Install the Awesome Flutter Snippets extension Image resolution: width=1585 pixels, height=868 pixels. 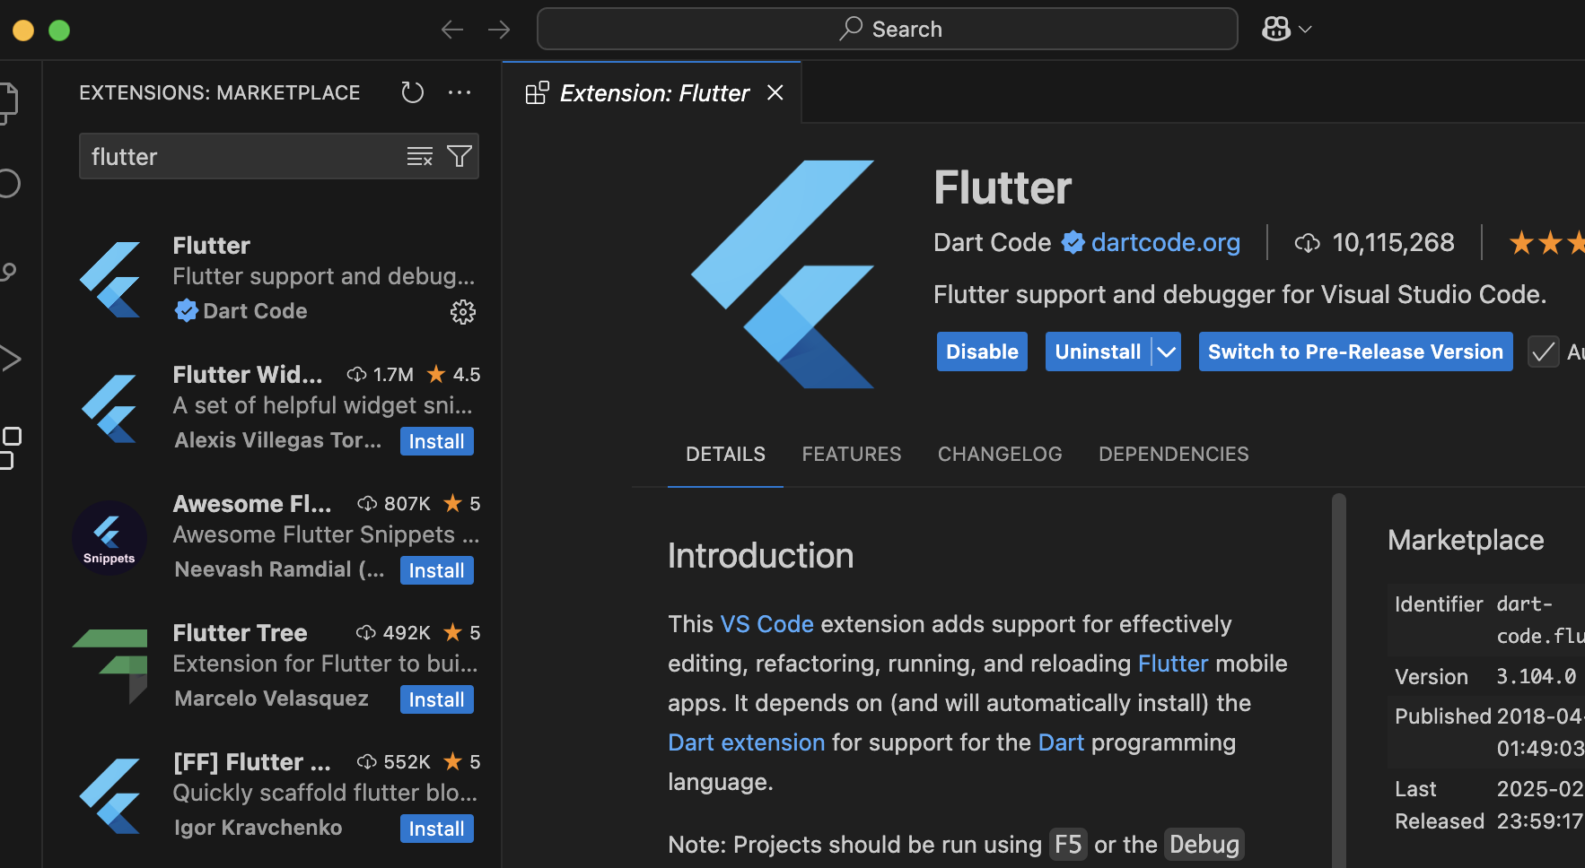(436, 570)
